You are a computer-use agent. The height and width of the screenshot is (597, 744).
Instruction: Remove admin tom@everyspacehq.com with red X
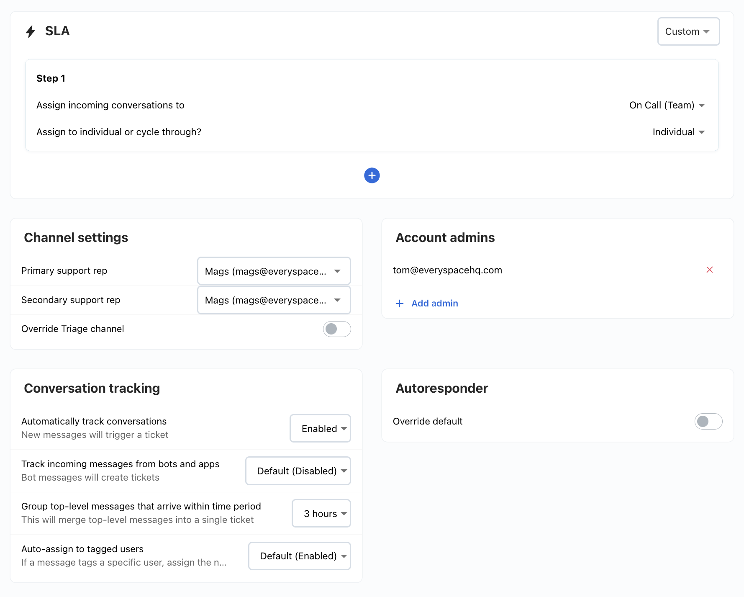tap(709, 270)
